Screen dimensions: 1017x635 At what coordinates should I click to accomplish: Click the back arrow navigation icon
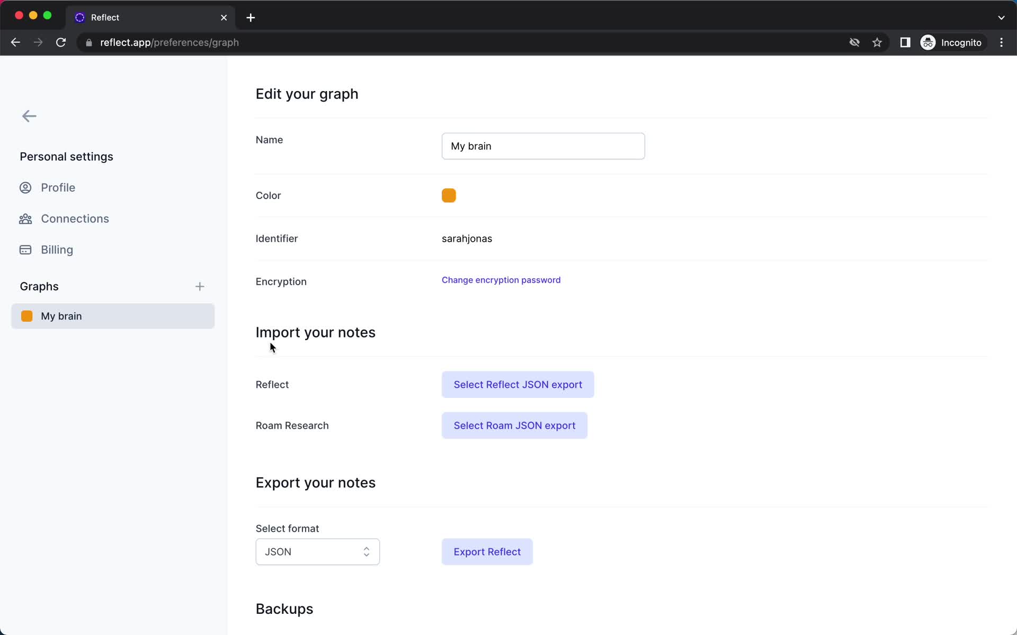click(30, 117)
